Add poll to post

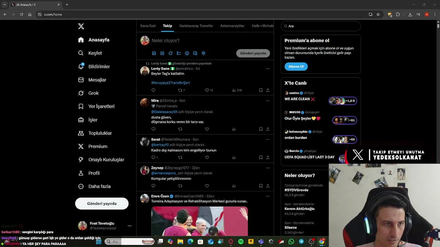179,54
